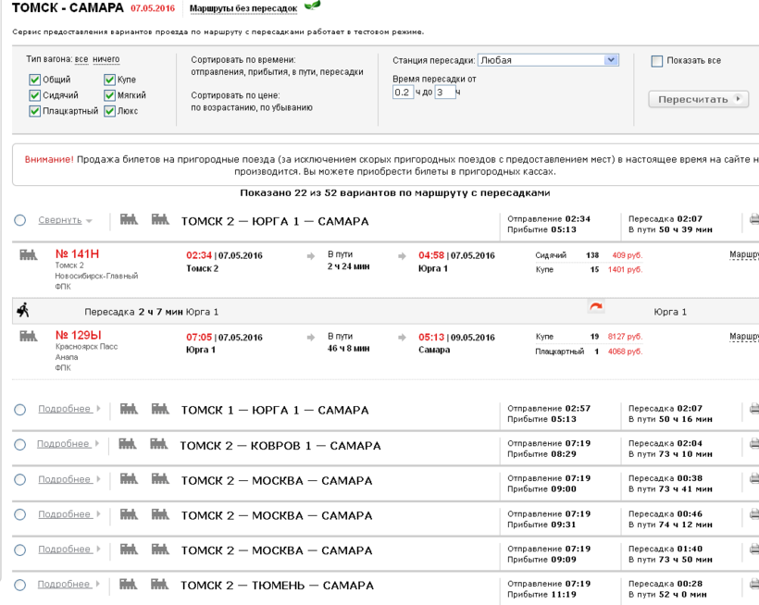This screenshot has height=605, width=759.
Task: Select radio button for МОСКВА route arriving 09:00
Action: pos(19,480)
